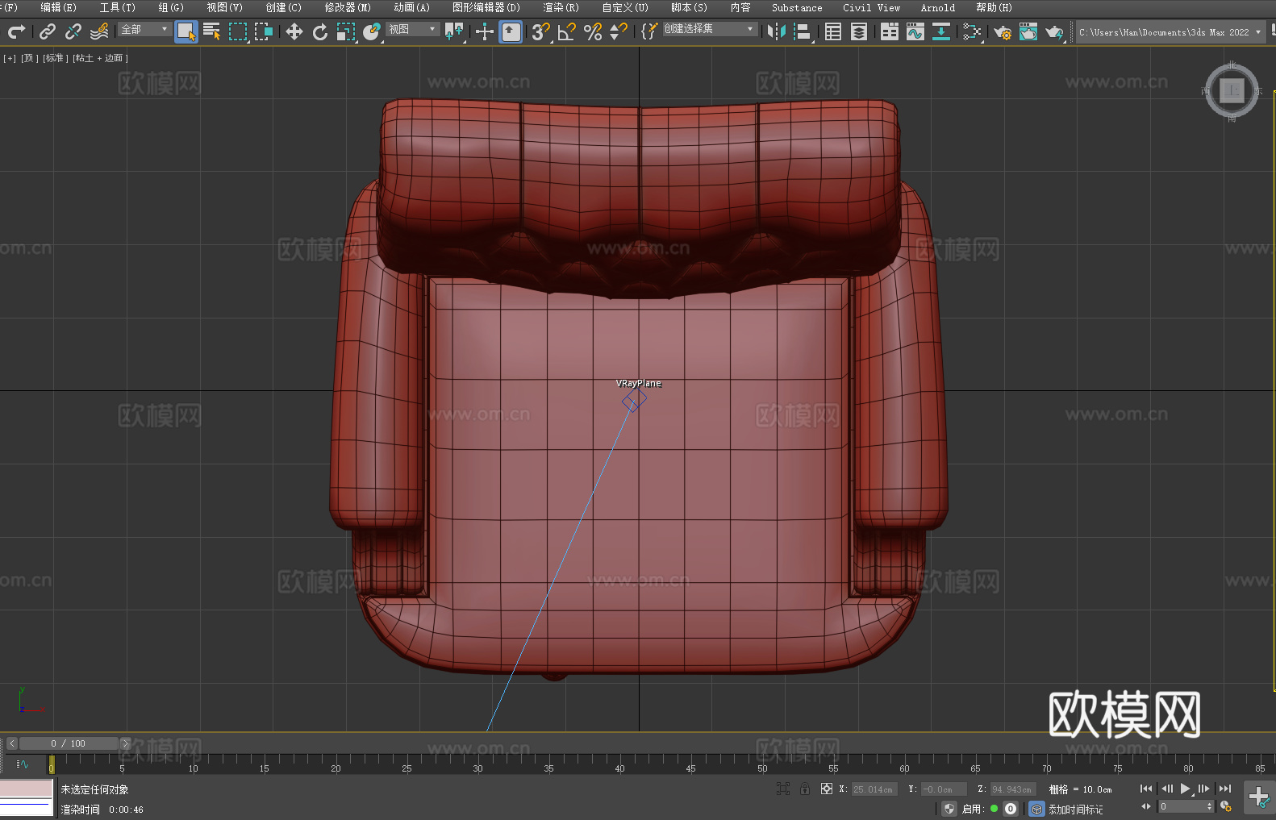This screenshot has height=820, width=1276.
Task: Select the Move tool in the toolbar
Action: click(x=294, y=31)
